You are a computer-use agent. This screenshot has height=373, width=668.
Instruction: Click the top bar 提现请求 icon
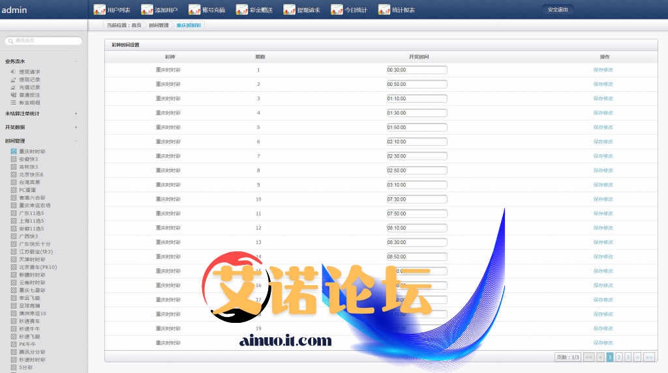pyautogui.click(x=289, y=9)
